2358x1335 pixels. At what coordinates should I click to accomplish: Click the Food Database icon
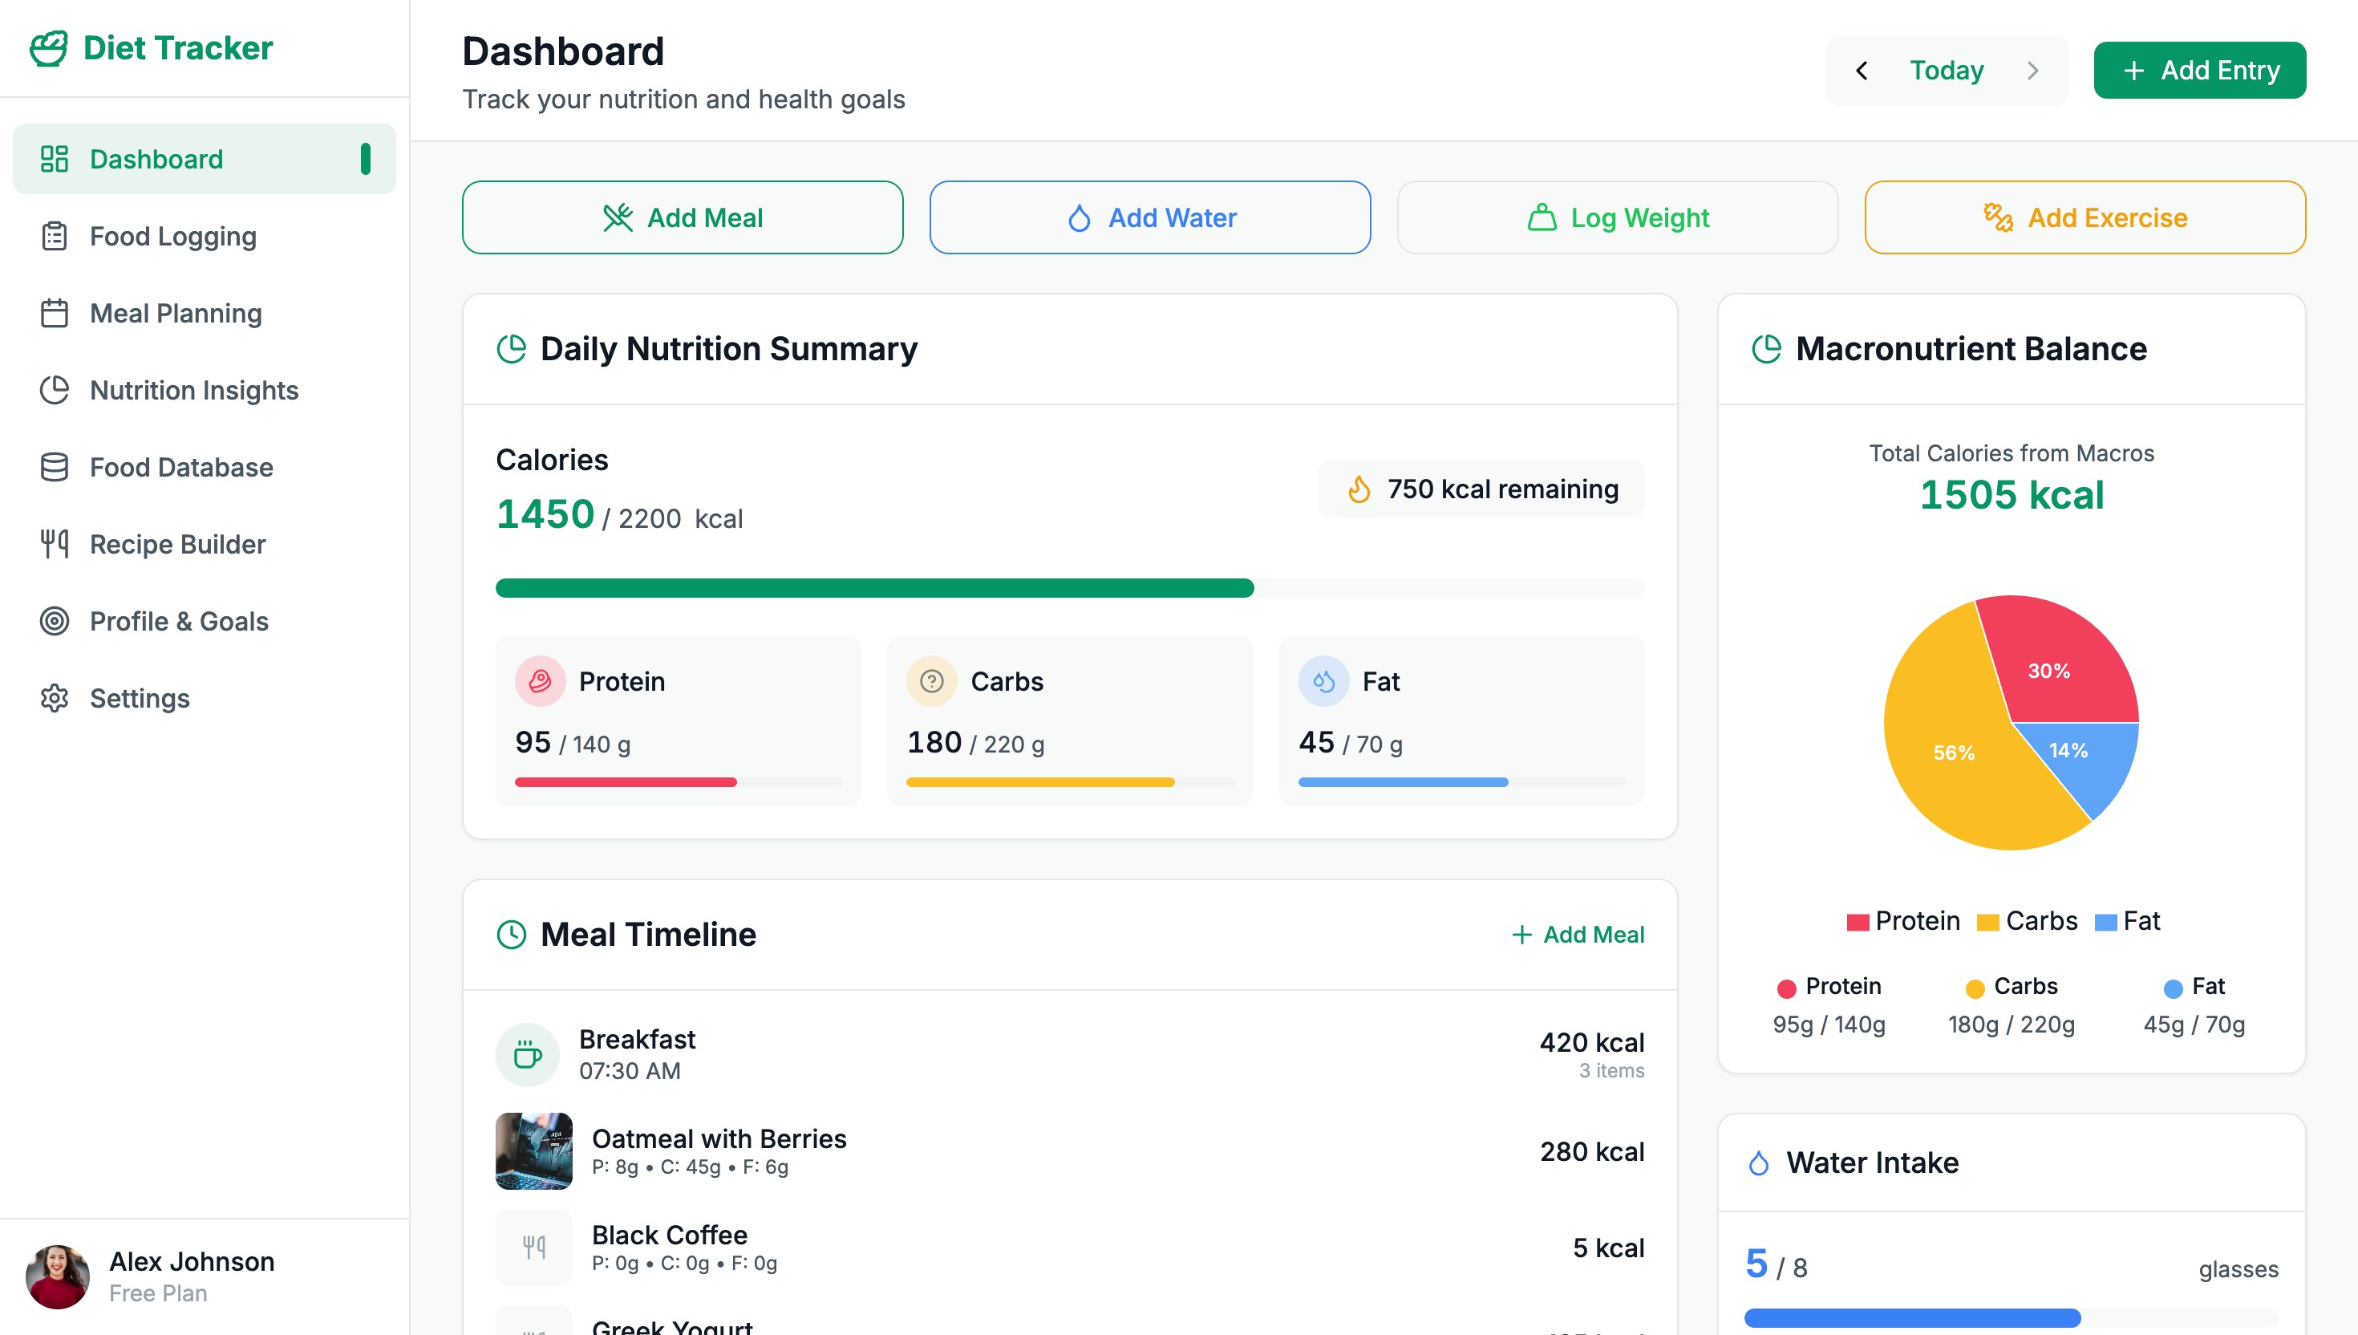(x=54, y=468)
